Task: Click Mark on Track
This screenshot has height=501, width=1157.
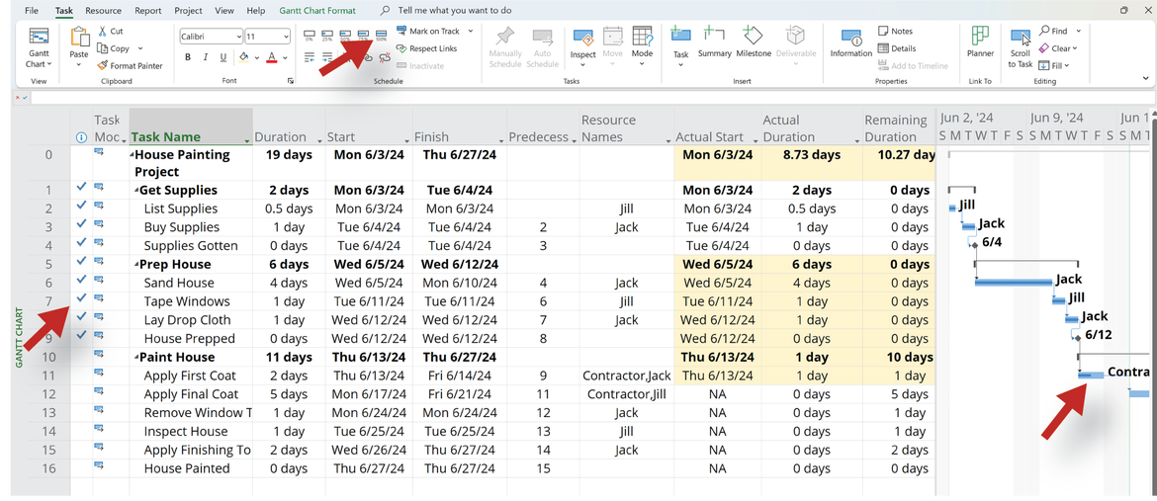Action: [x=428, y=31]
